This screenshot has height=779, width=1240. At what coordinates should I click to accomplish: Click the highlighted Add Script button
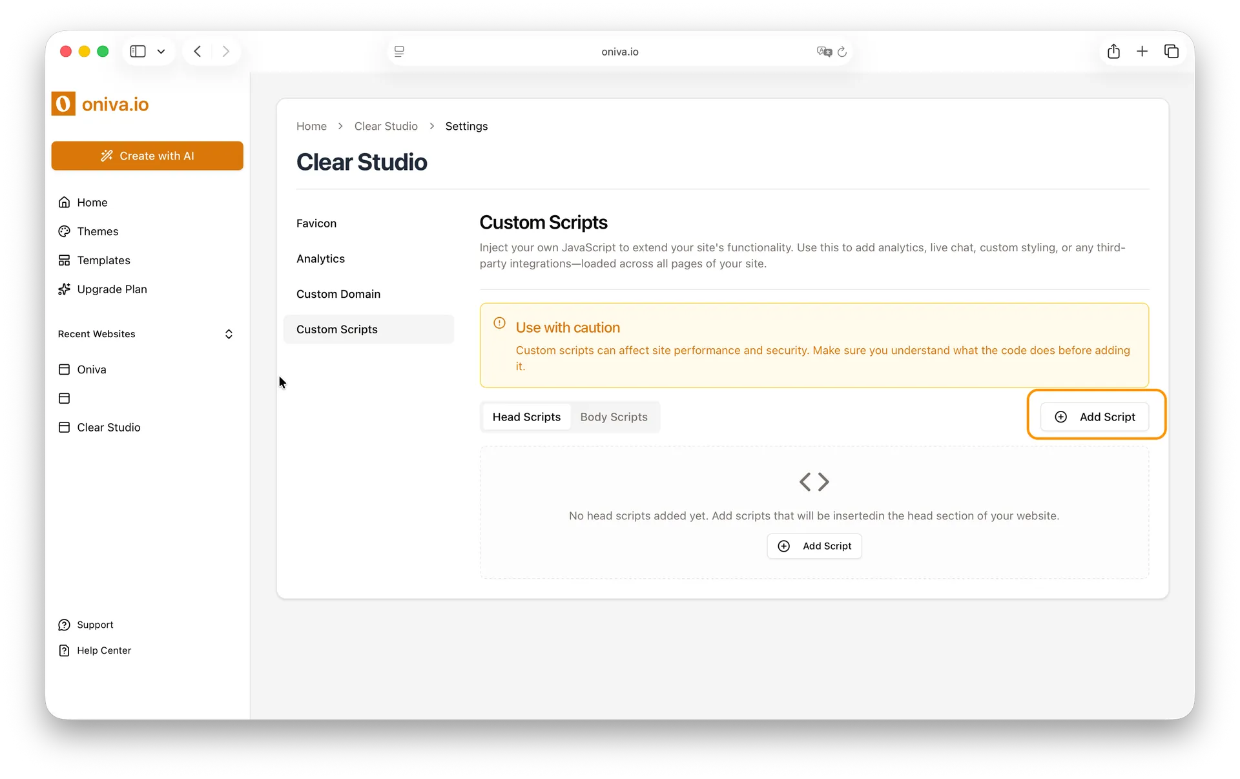point(1095,417)
